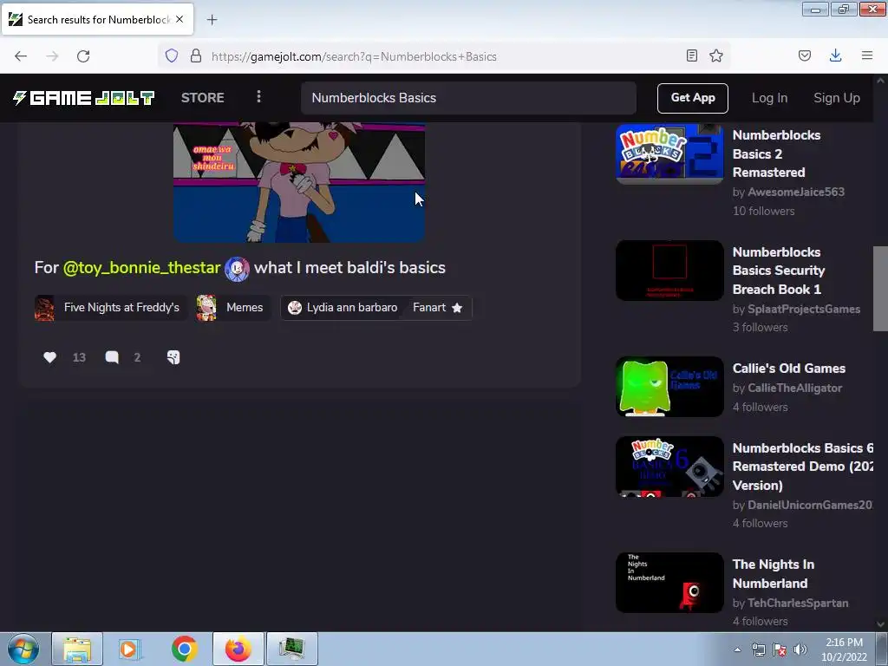Visit the SplaatProjectsGames author profile
Screen dimensions: 888x666
pyautogui.click(x=804, y=309)
